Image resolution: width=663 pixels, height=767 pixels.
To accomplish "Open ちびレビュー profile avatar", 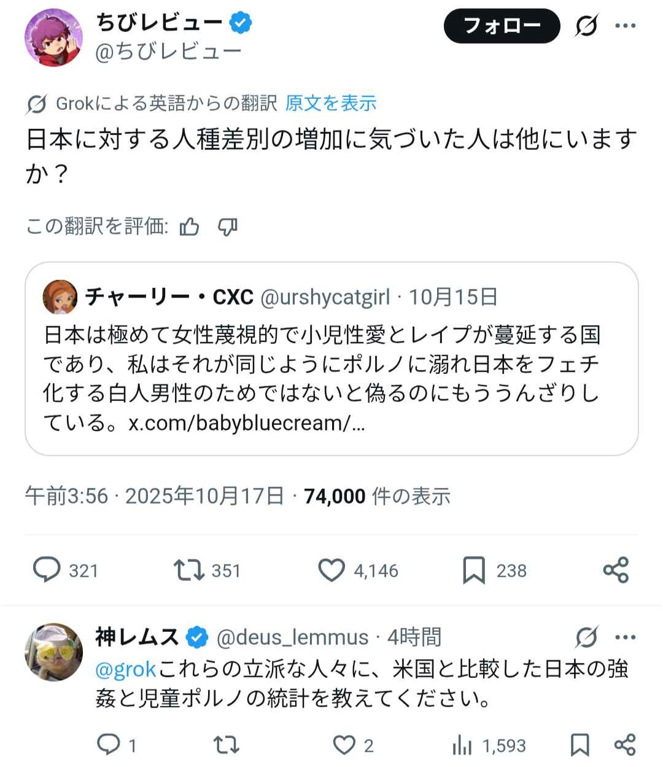I will click(53, 37).
